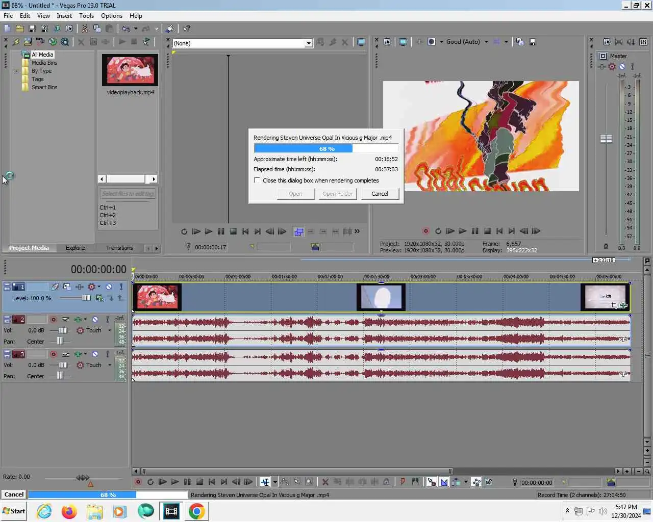Click the What's This help icon
Image resolution: width=653 pixels, height=522 pixels.
coord(187,29)
